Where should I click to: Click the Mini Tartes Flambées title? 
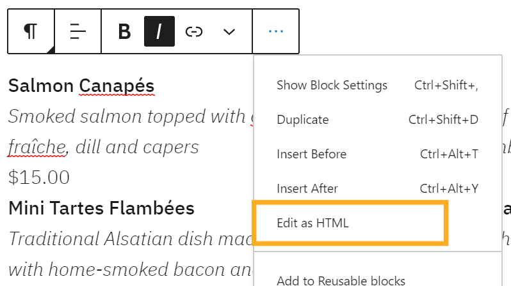101,208
